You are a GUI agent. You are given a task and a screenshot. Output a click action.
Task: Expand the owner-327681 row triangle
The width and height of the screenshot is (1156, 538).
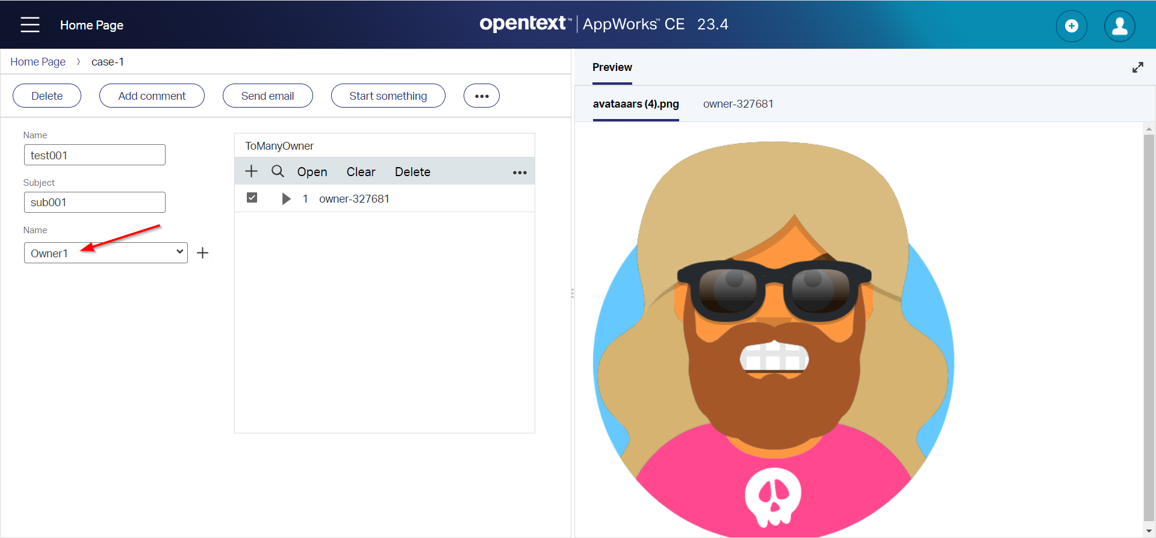[286, 199]
